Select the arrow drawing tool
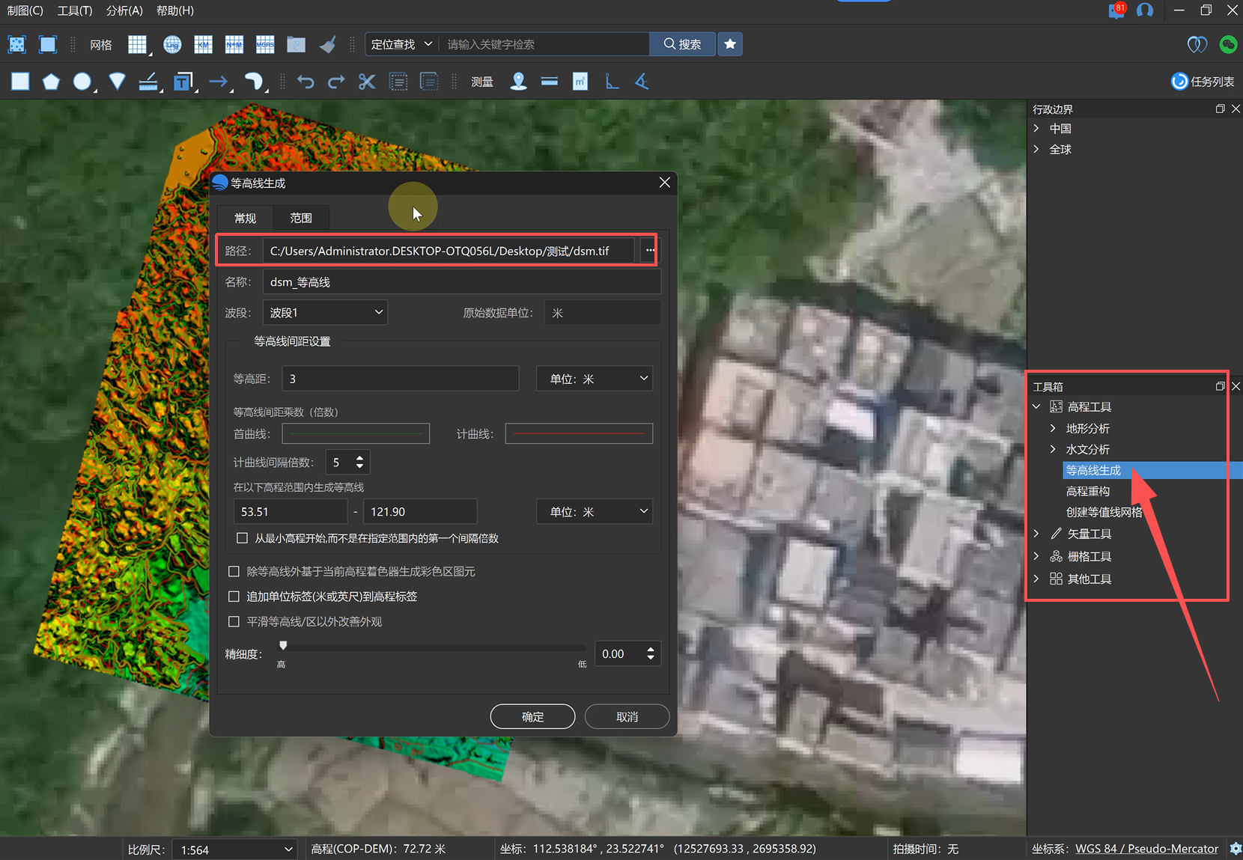1243x860 pixels. (x=219, y=81)
